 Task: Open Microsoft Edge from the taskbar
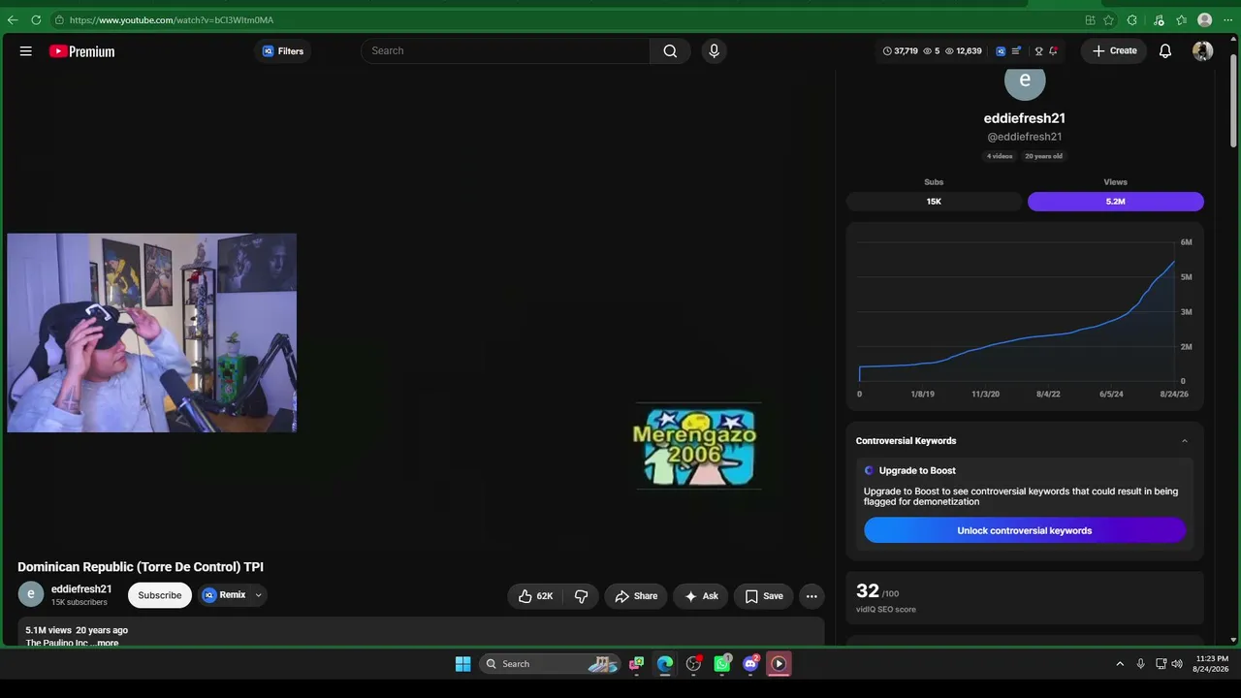tap(665, 664)
